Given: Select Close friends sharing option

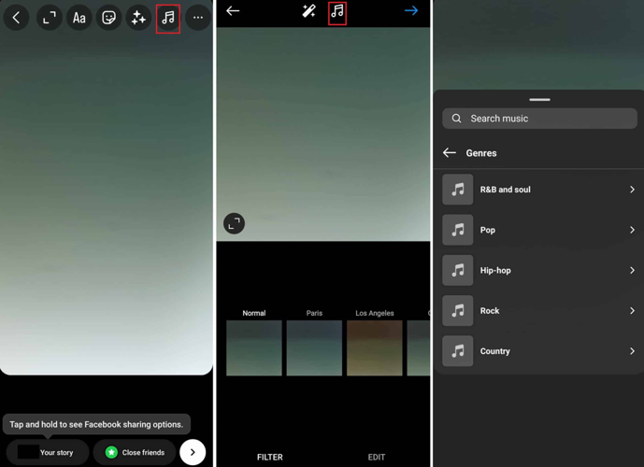Looking at the screenshot, I should tap(135, 452).
